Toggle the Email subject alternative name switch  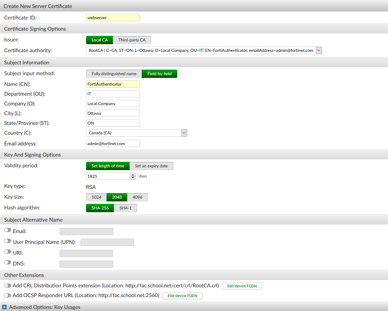8,230
